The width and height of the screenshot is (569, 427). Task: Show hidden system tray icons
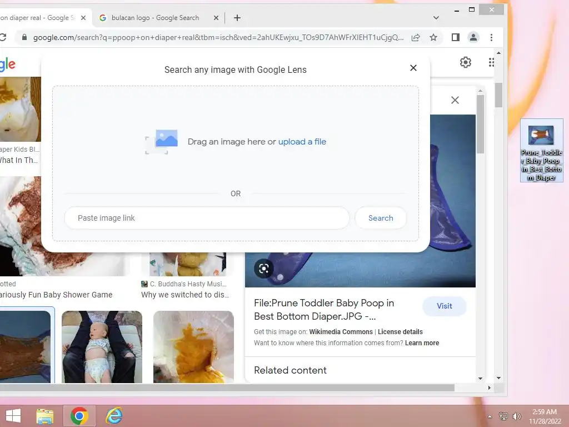point(490,416)
